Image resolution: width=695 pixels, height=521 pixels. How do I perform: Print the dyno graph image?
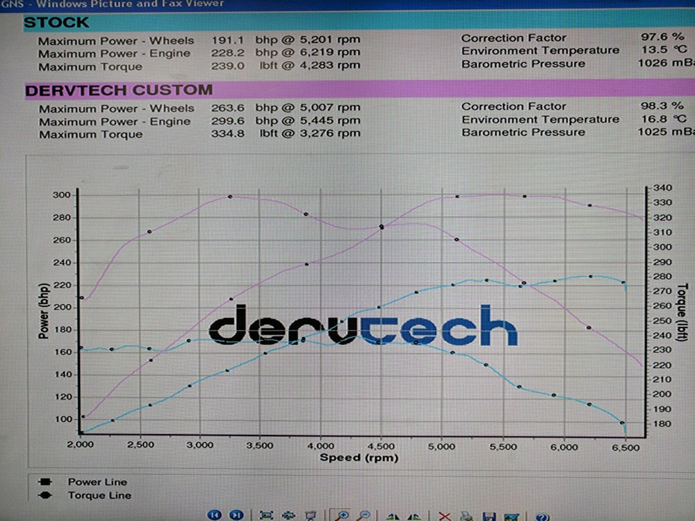click(467, 515)
